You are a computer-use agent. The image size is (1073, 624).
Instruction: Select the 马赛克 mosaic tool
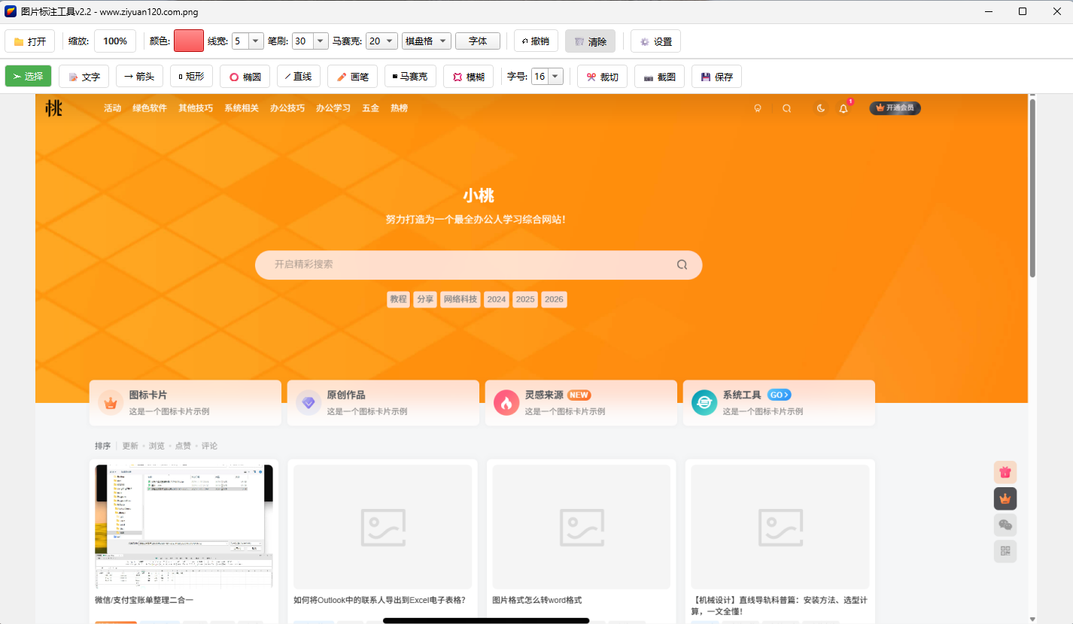[x=409, y=76]
